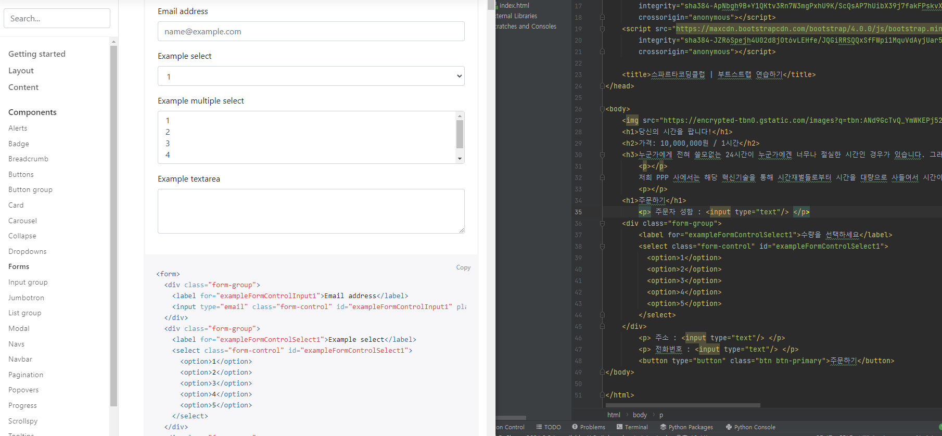Go to the Carousel component page
The image size is (942, 436).
(22, 221)
